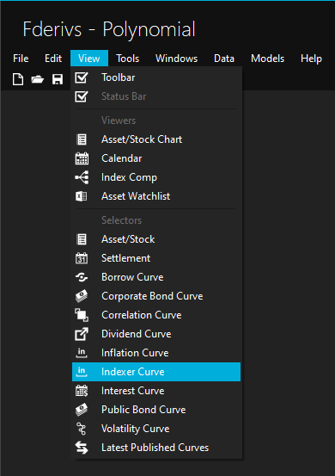This screenshot has width=335, height=476.
Task: Choose Indexer Curve highlighted entry
Action: (x=156, y=372)
